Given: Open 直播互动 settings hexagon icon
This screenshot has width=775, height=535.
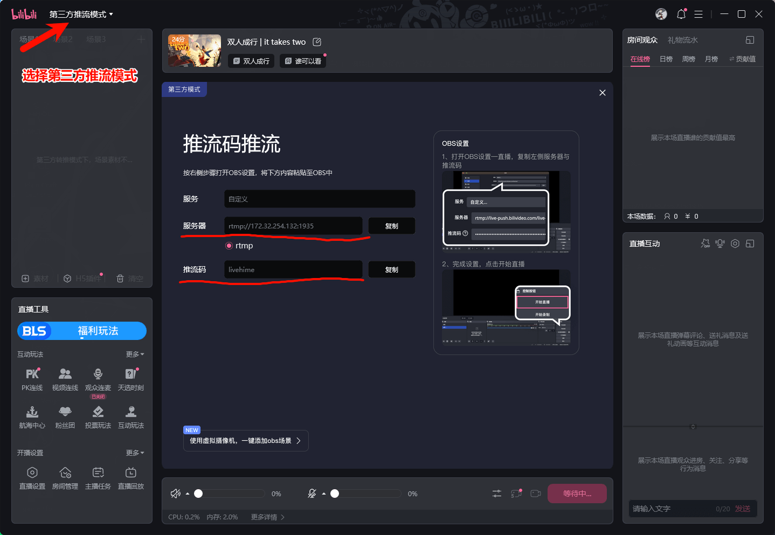Looking at the screenshot, I should pyautogui.click(x=735, y=244).
